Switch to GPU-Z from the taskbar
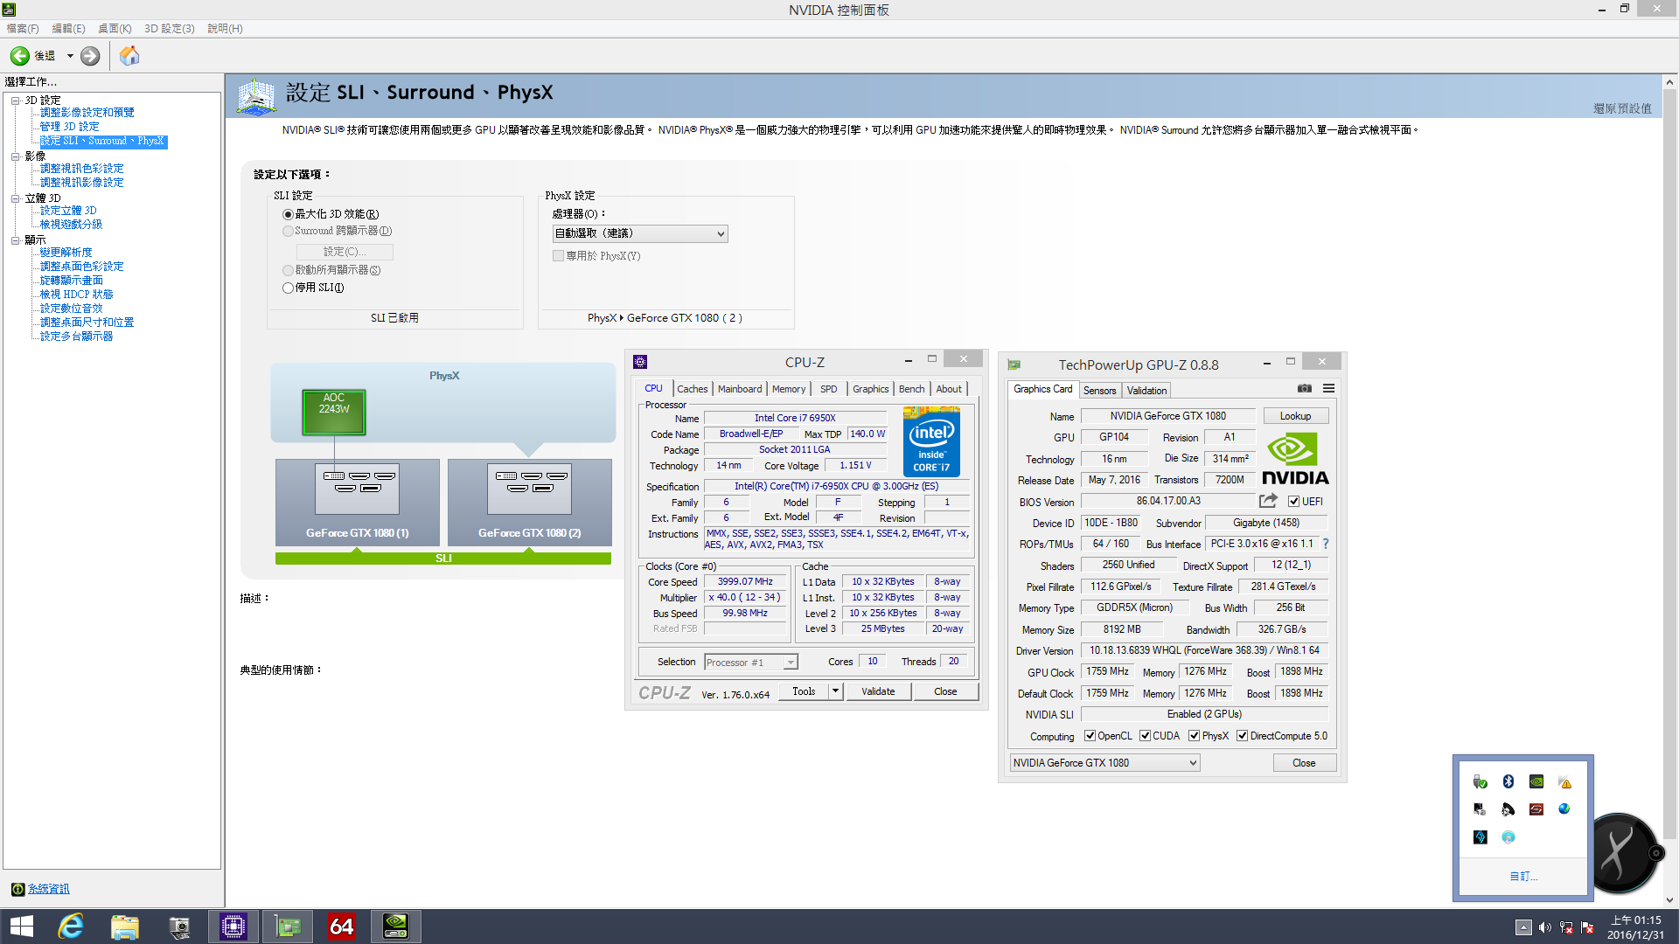Viewport: 1679px width, 944px height. [288, 927]
